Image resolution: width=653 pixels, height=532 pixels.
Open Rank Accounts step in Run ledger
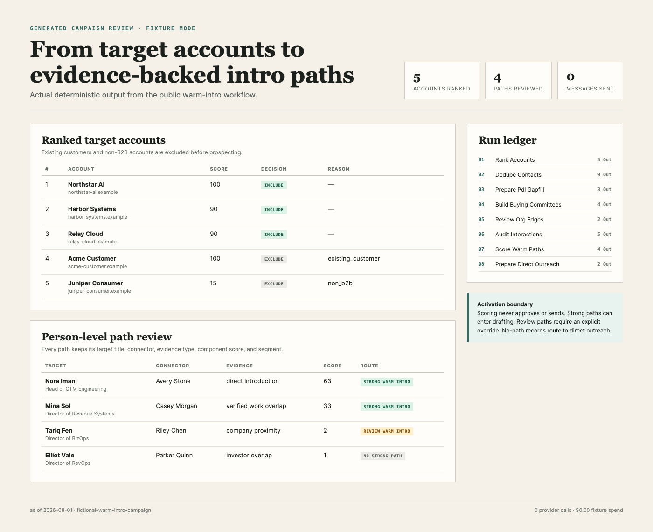(x=545, y=160)
